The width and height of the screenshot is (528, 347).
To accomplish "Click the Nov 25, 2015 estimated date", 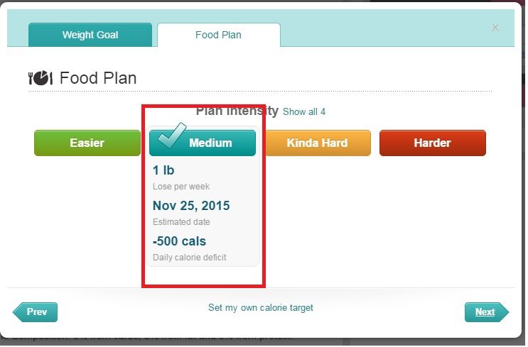I will point(191,206).
